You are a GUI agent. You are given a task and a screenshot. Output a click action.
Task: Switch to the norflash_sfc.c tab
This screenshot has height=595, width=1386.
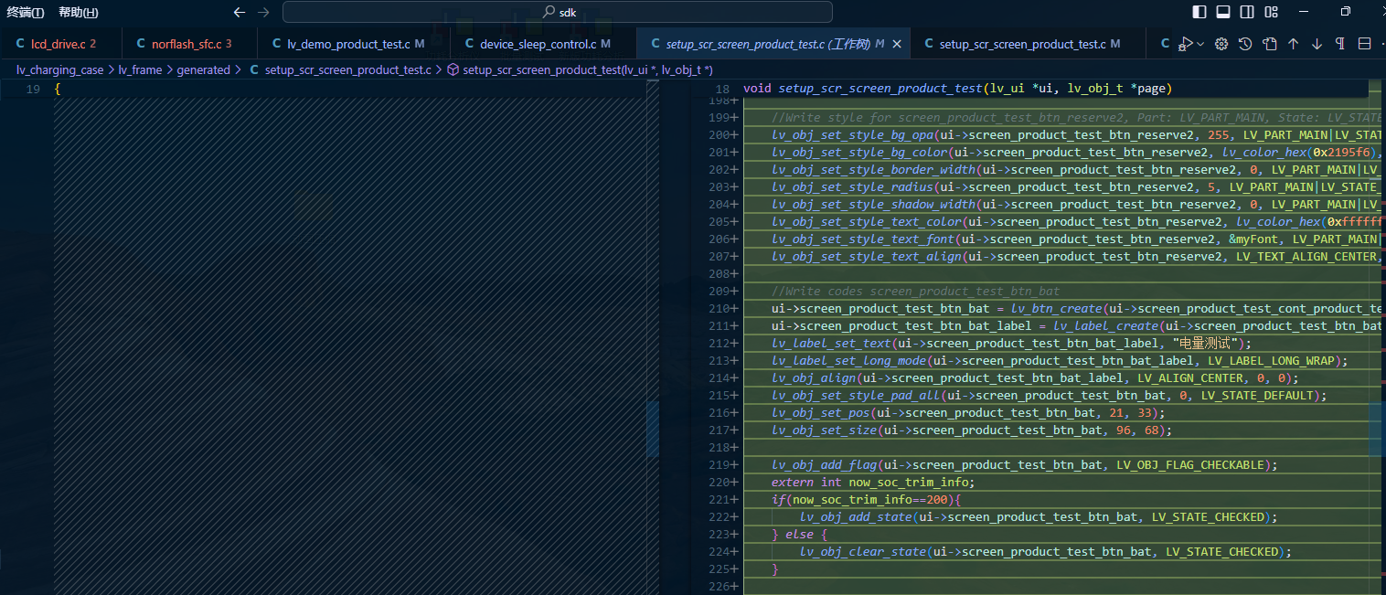(x=190, y=44)
